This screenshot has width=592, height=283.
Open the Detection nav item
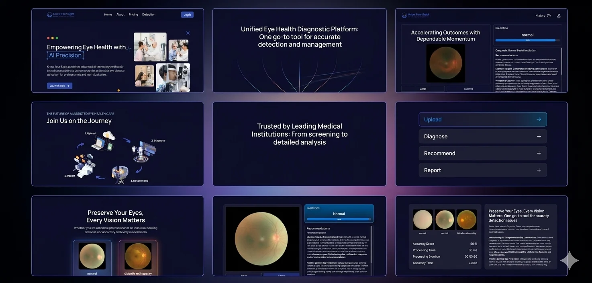pyautogui.click(x=149, y=14)
